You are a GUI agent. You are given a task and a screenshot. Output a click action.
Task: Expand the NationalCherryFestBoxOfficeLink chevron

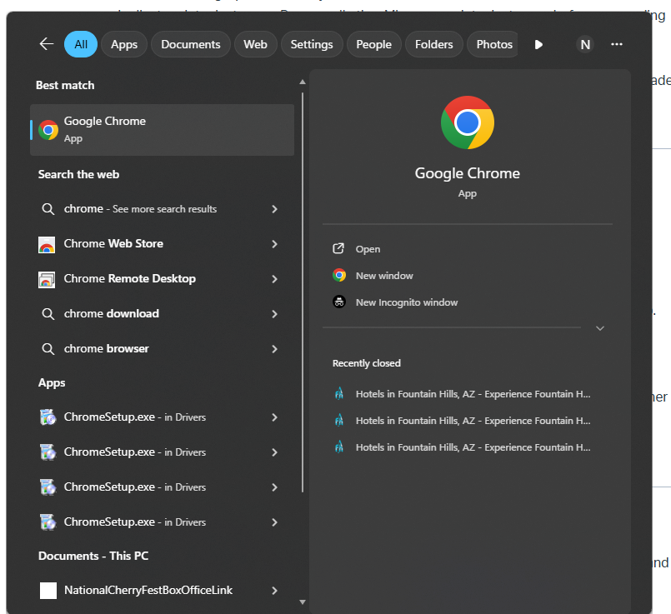pos(274,591)
